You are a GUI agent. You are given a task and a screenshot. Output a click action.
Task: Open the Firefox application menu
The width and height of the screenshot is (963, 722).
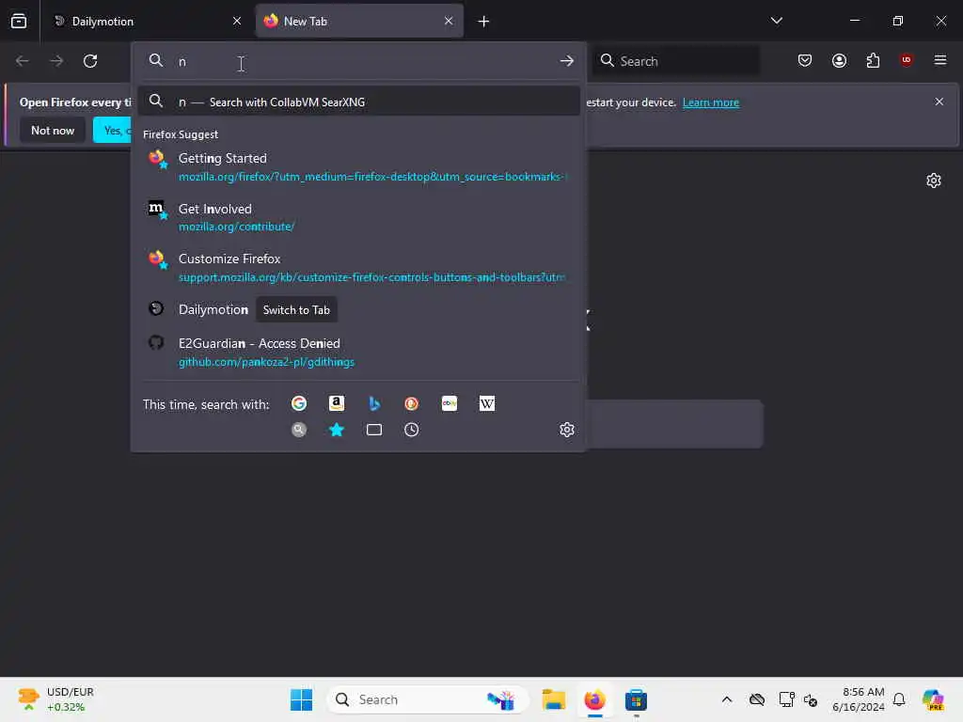point(939,60)
